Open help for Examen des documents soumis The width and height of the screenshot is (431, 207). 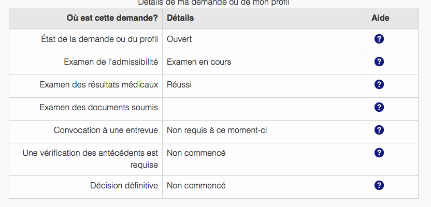379,107
